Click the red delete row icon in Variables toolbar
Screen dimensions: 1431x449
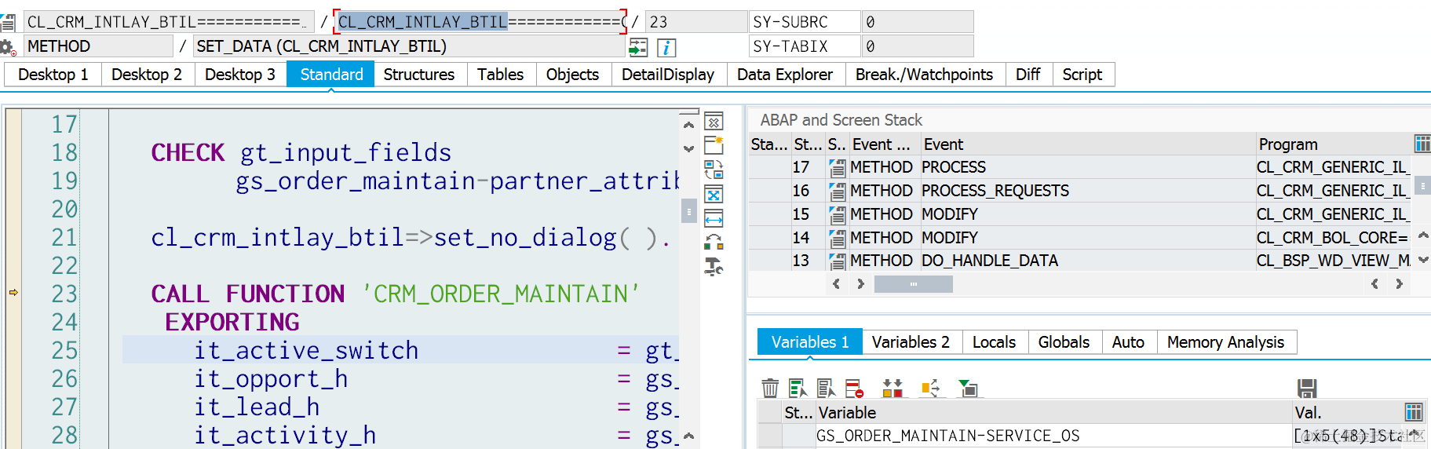pos(854,388)
